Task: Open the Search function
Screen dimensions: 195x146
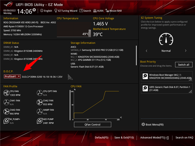Action: [85, 11]
